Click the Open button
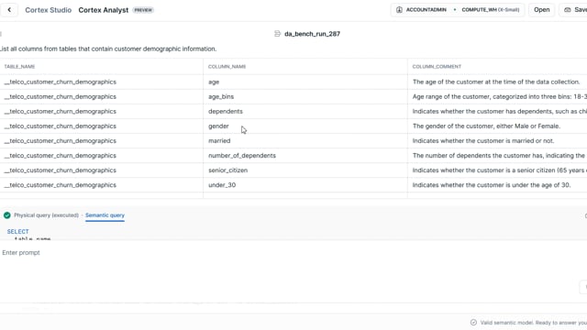 tap(542, 10)
